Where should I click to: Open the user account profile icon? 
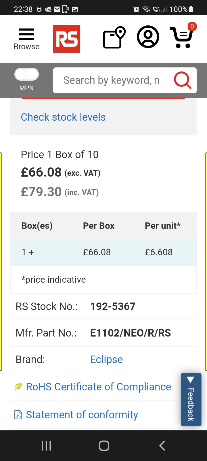coord(148,37)
